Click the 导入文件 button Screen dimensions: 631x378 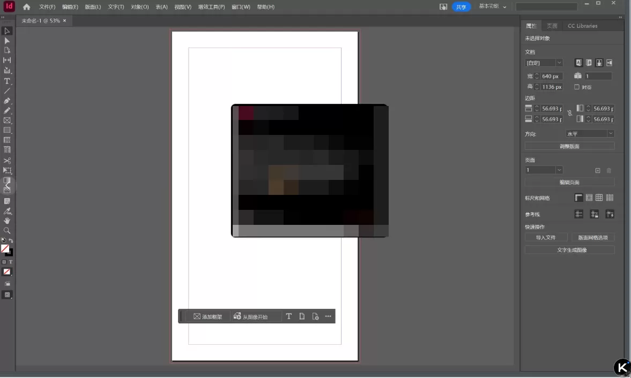pos(546,237)
